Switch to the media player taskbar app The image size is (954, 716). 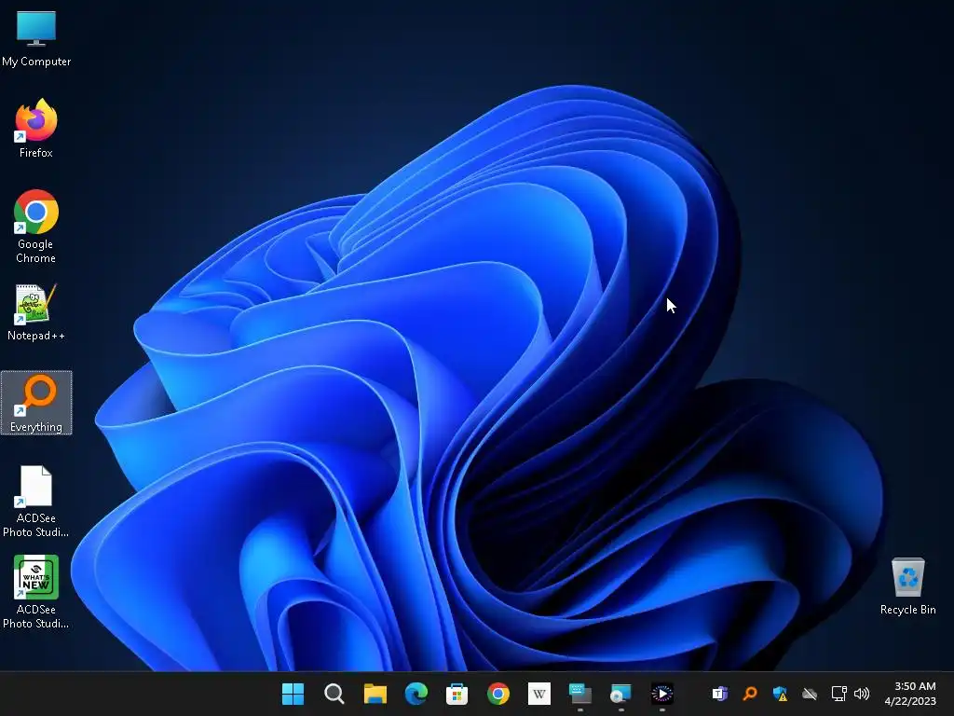[662, 694]
